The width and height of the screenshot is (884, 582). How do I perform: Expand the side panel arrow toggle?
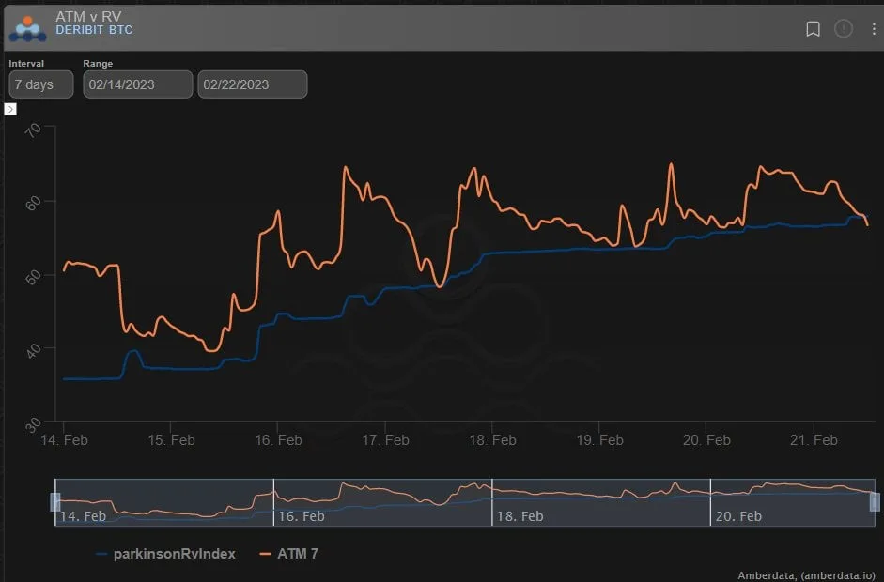point(10,109)
